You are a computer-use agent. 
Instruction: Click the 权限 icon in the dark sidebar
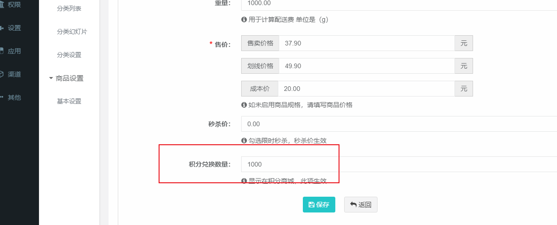click(1, 5)
